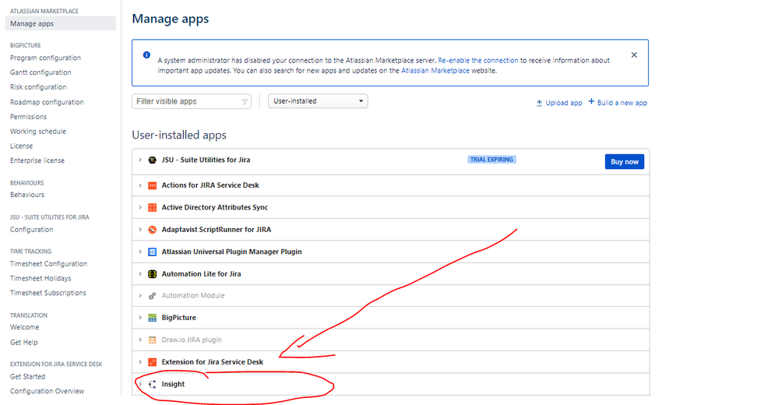Open Enterprise license in sidebar
Screen dimensions: 778x405
click(x=37, y=160)
